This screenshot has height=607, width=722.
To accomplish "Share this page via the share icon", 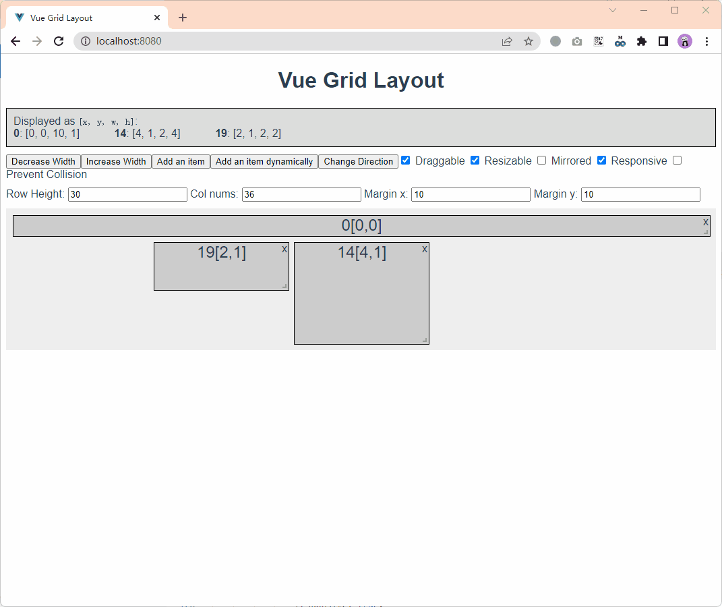I will (507, 41).
